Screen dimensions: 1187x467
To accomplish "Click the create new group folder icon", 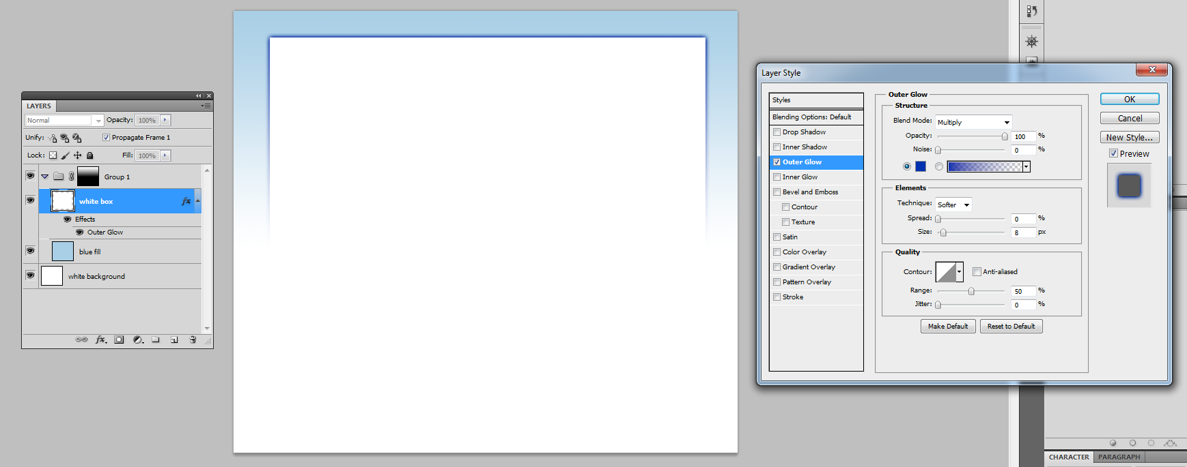I will click(156, 340).
